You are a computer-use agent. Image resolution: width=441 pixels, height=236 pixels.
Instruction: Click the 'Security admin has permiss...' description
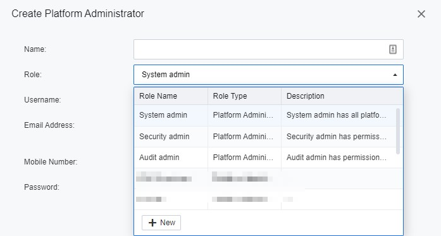point(337,137)
